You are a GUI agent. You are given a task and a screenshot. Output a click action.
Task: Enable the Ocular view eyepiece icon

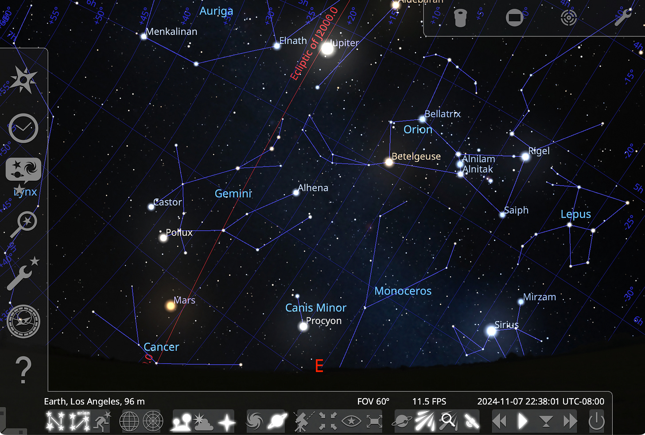(x=461, y=18)
